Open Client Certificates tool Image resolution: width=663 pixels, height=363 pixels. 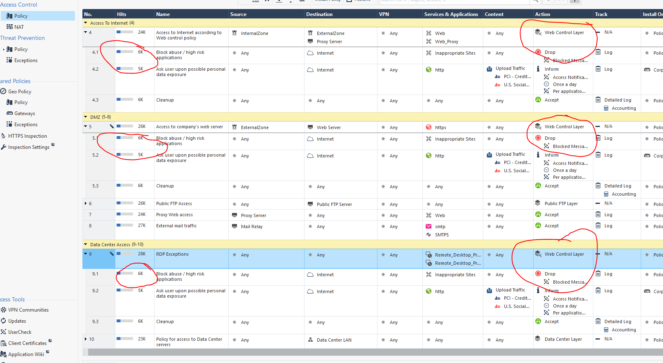(27, 343)
